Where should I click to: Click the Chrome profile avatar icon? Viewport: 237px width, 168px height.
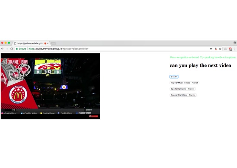(x=235, y=43)
